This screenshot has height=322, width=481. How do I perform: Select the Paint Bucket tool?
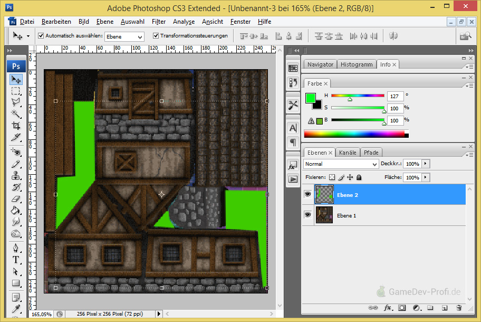point(16,211)
